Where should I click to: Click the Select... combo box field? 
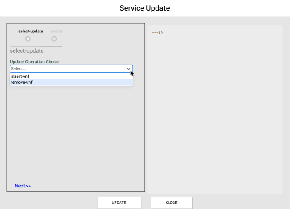tap(66, 69)
